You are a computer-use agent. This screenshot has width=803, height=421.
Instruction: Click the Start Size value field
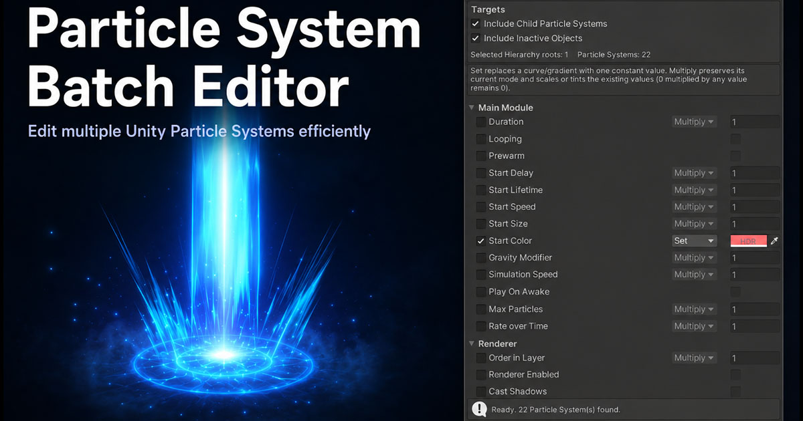755,224
